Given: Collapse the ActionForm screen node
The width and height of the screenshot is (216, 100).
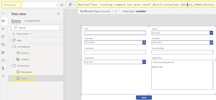Looking at the screenshot, I should click(x=10, y=66).
